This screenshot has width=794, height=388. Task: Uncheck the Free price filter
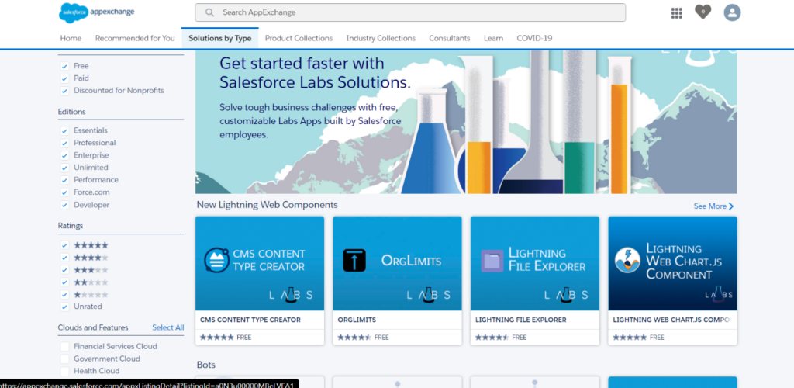point(64,67)
